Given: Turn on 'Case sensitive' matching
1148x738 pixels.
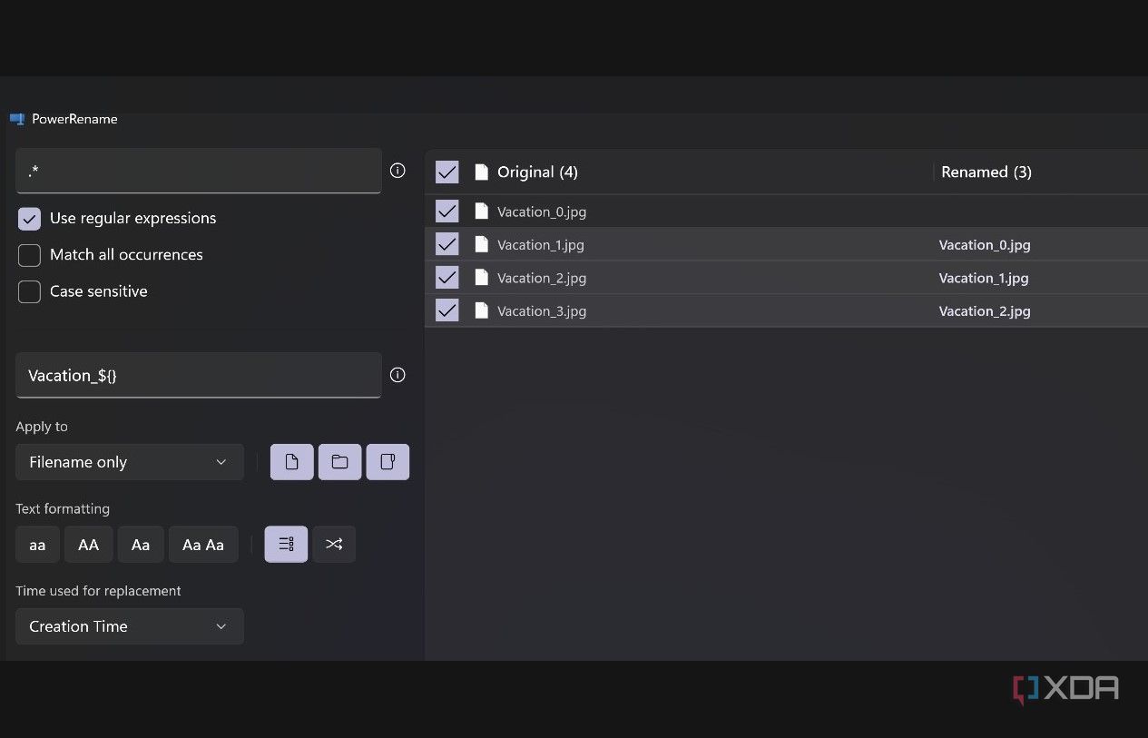Looking at the screenshot, I should [28, 291].
